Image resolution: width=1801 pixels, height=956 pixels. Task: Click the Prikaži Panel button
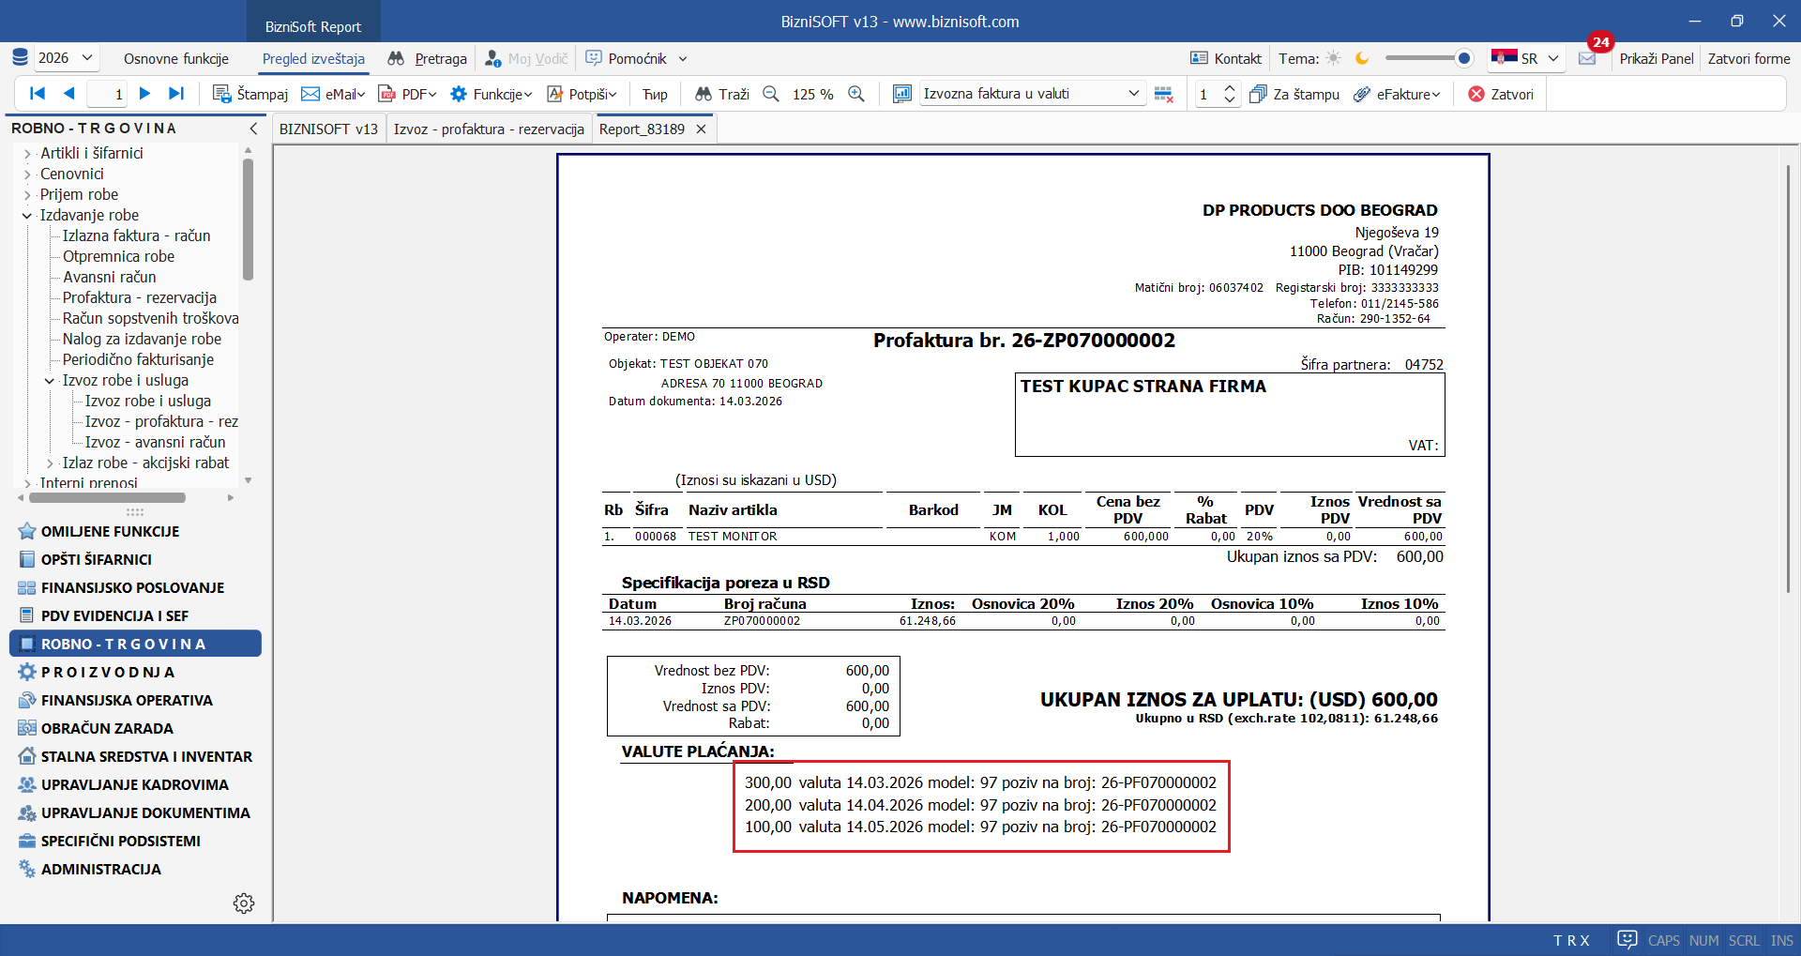pyautogui.click(x=1656, y=58)
